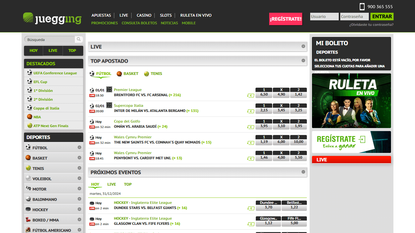Click the soccer ball icon in the Penybont row

click(x=92, y=153)
